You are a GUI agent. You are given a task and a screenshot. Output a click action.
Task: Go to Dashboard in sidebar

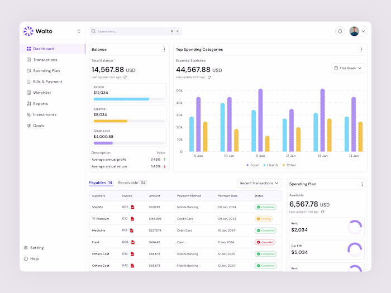coord(53,49)
